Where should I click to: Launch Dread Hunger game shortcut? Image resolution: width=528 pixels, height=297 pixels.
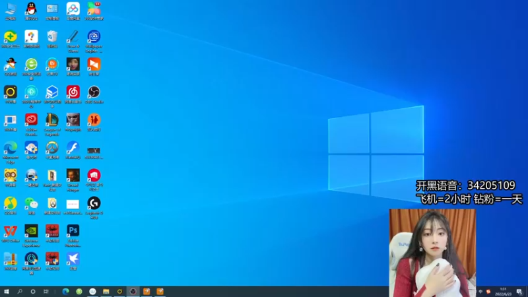click(x=73, y=180)
